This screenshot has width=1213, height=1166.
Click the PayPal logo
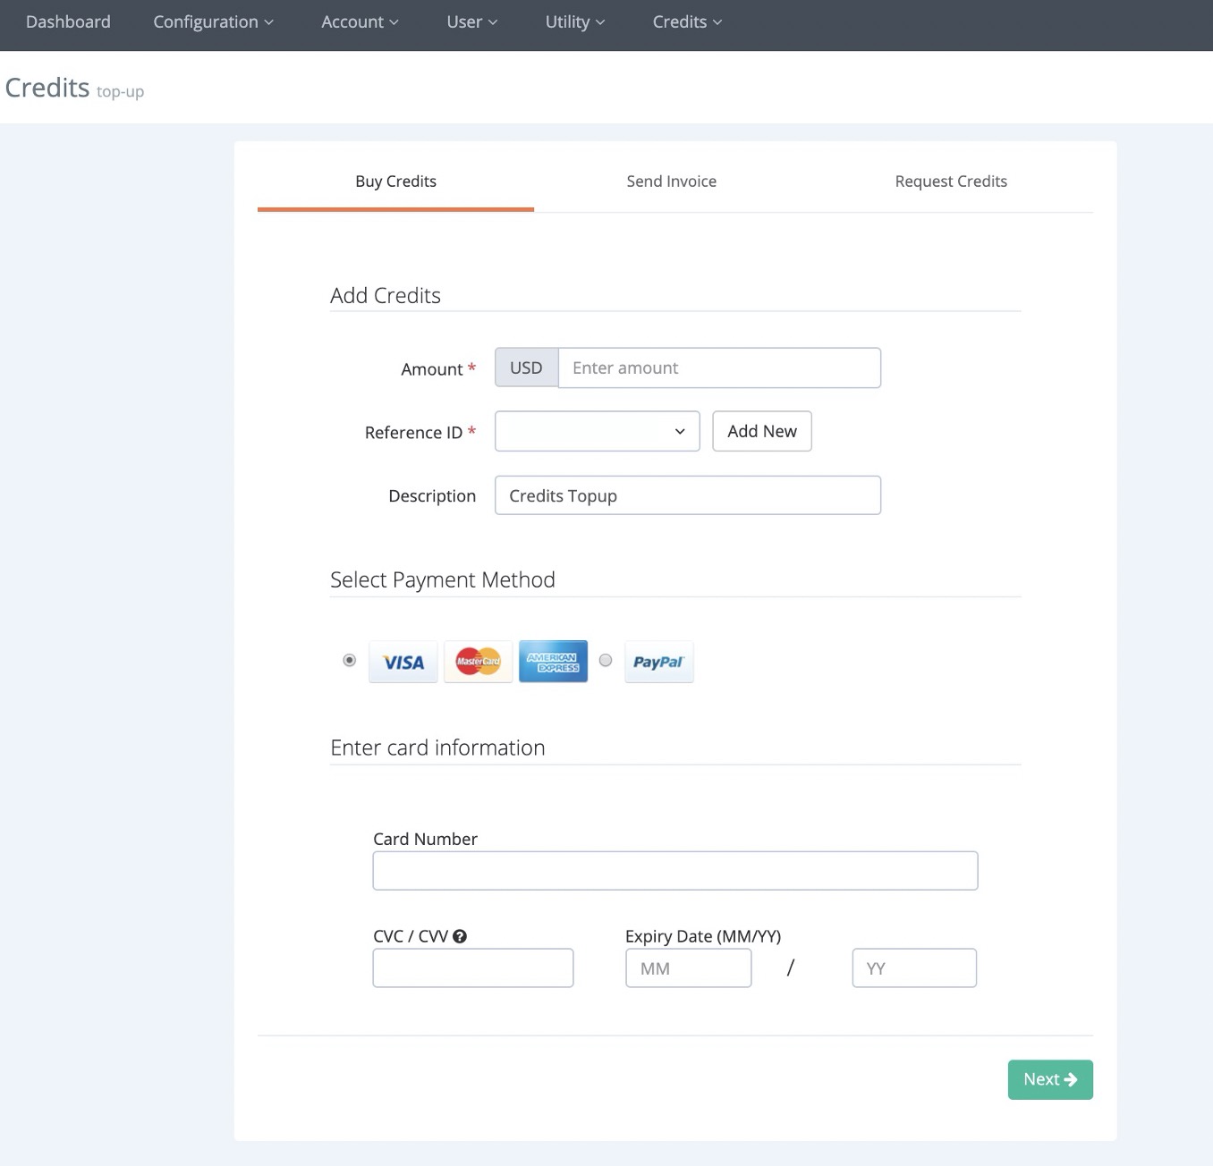click(x=658, y=662)
